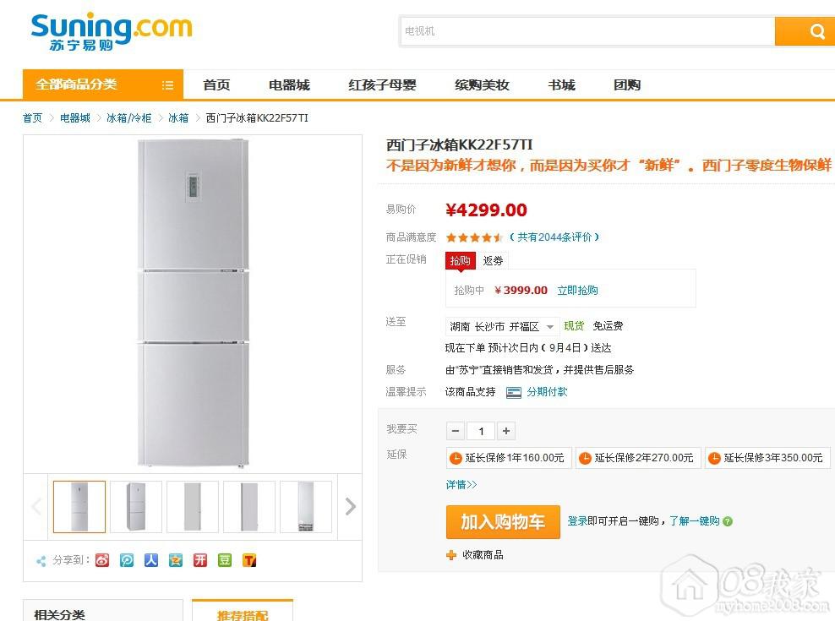Open delivery region dropdown 湖南 长沙市 开福区
The height and width of the screenshot is (621, 835).
(x=502, y=326)
